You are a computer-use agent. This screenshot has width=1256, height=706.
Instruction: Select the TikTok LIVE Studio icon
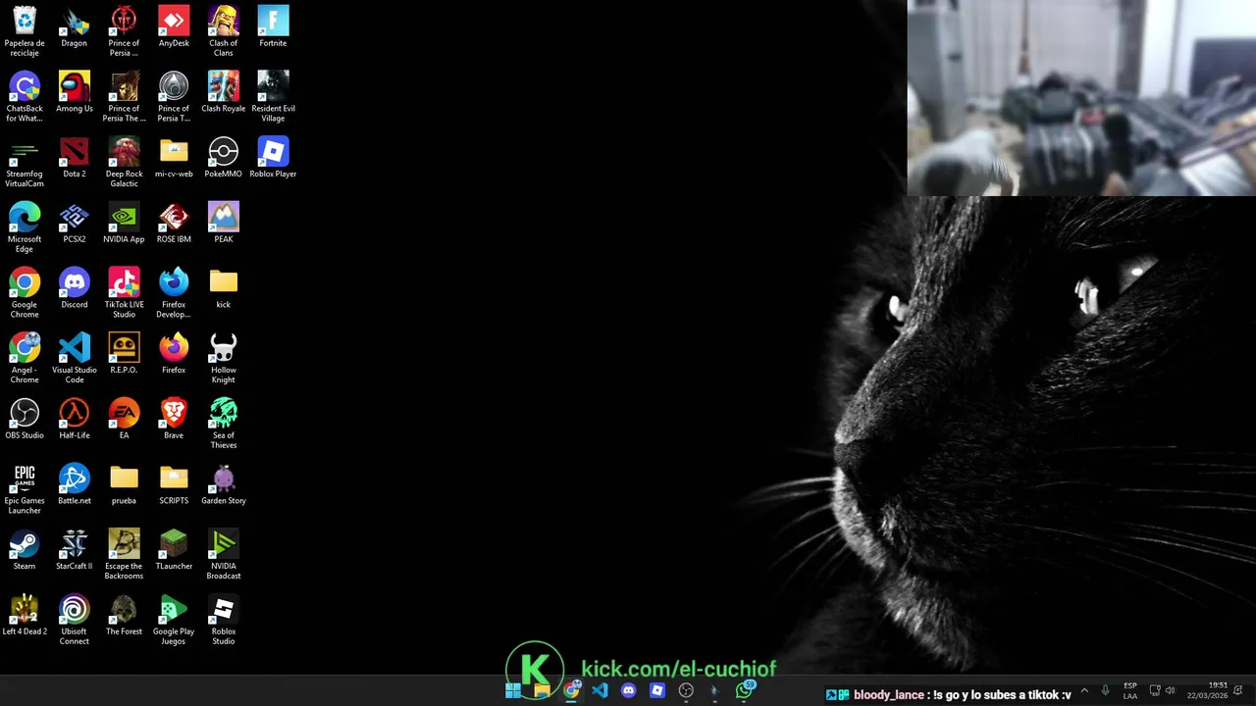tap(124, 293)
